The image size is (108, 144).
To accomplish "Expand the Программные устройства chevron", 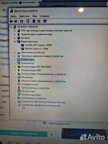I will (x=15, y=88).
